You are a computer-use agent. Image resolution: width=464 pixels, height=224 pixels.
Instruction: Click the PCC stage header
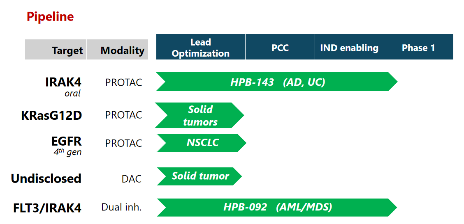280,47
